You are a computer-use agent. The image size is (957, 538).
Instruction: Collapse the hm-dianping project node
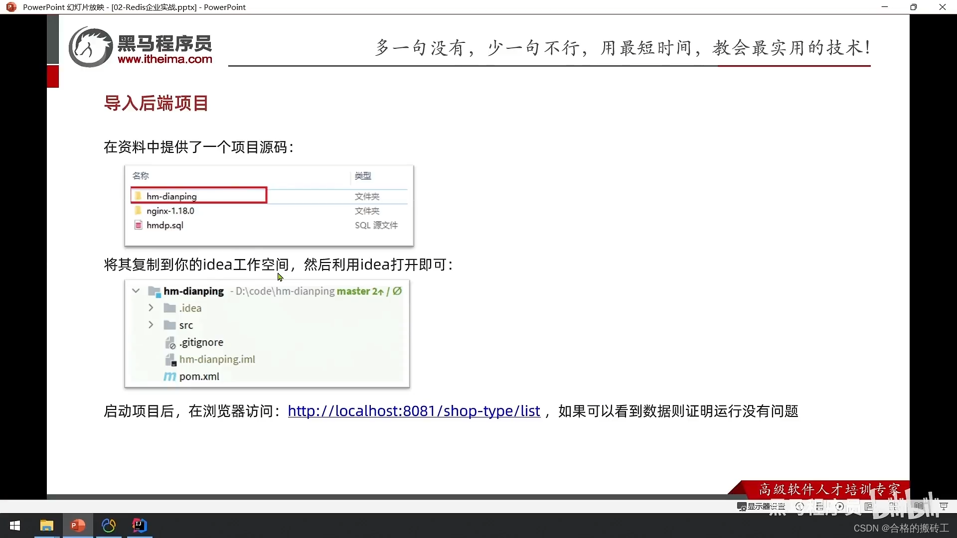click(x=135, y=291)
